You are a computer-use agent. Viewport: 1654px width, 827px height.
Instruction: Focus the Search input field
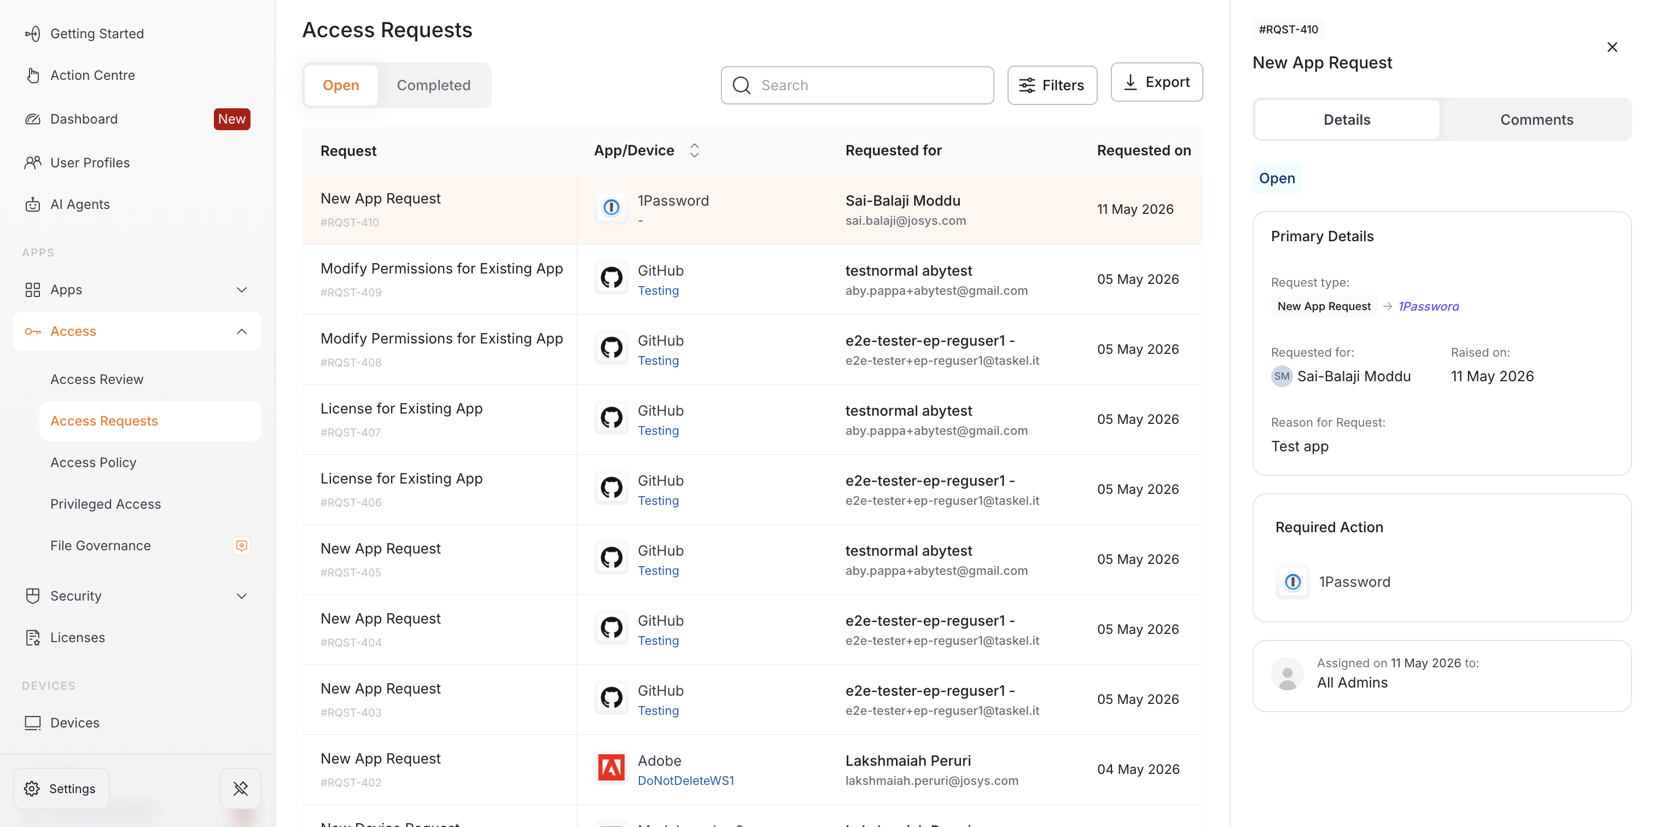[857, 85]
